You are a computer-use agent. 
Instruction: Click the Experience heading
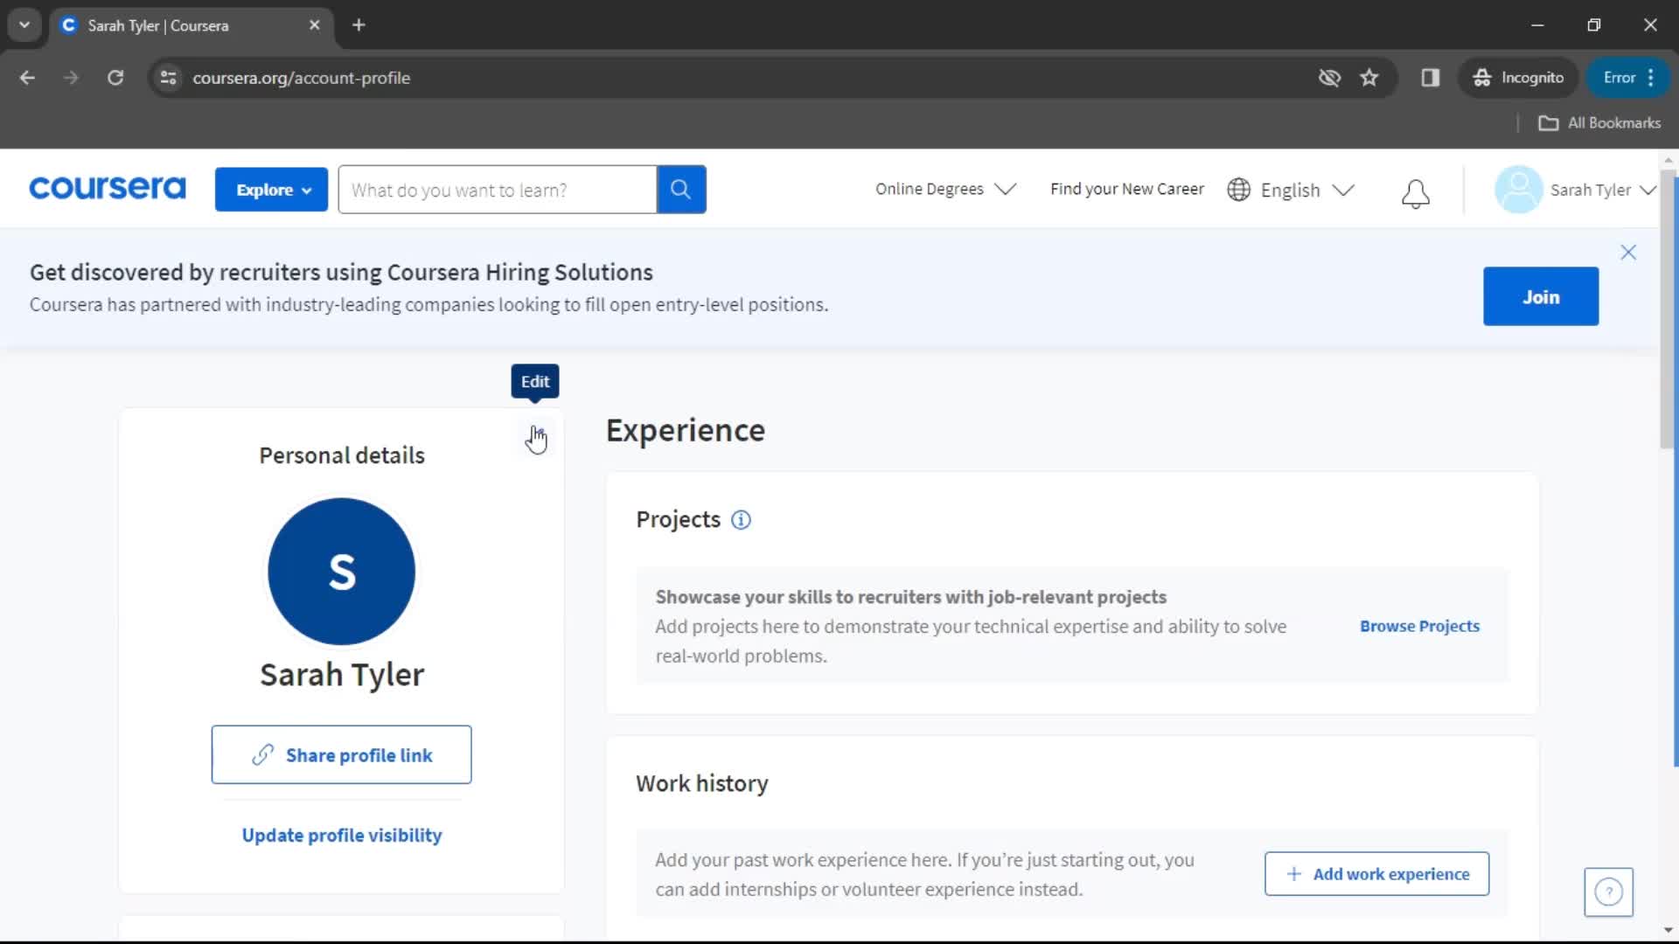[686, 430]
